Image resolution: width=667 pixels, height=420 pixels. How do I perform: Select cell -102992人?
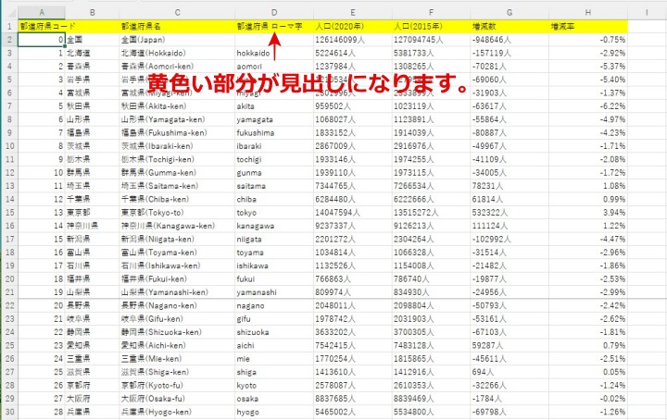[x=510, y=239]
